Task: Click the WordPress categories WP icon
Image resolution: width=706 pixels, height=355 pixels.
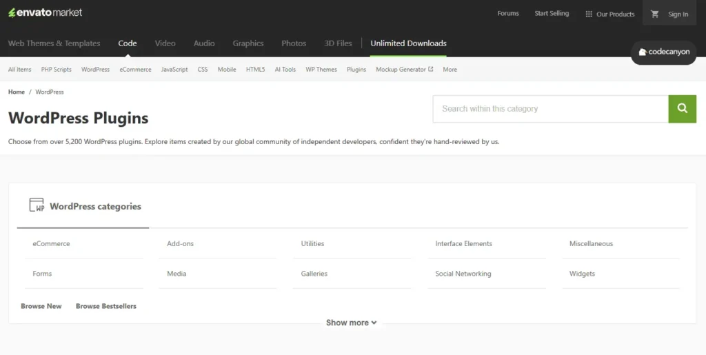Action: 37,205
